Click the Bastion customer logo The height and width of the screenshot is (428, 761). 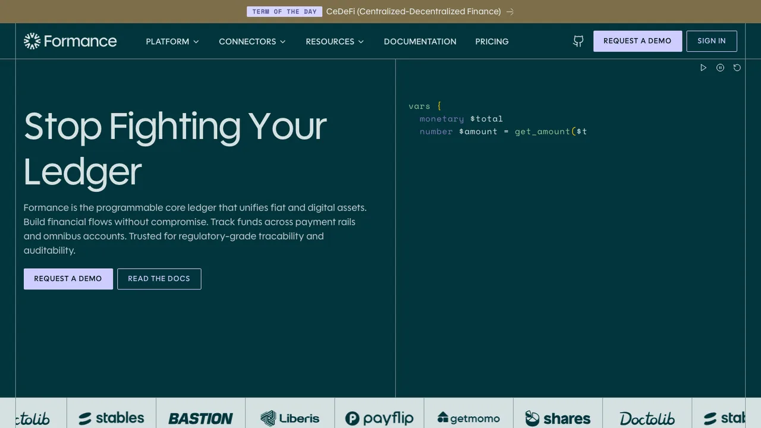tap(200, 418)
